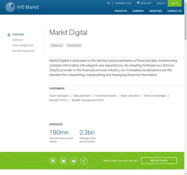187x175 pixels.
Task: Click the Online brokerages customer link
Action: [155, 96]
